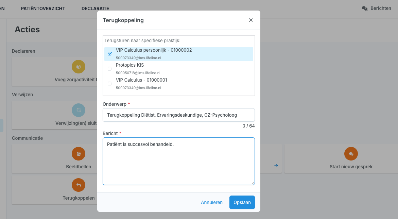Check the Protopics KIS checkbox
The image size is (398, 219).
click(x=109, y=69)
